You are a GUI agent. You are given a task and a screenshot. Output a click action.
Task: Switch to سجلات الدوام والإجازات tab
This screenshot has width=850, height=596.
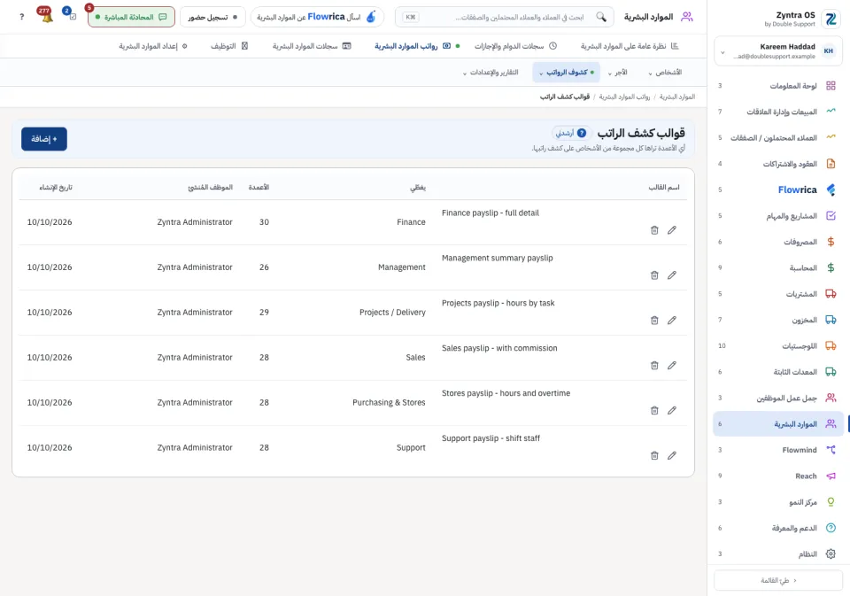(x=515, y=46)
